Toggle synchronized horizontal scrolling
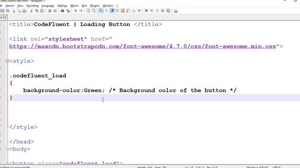Viewport: 300px width, 168px height. [94, 11]
